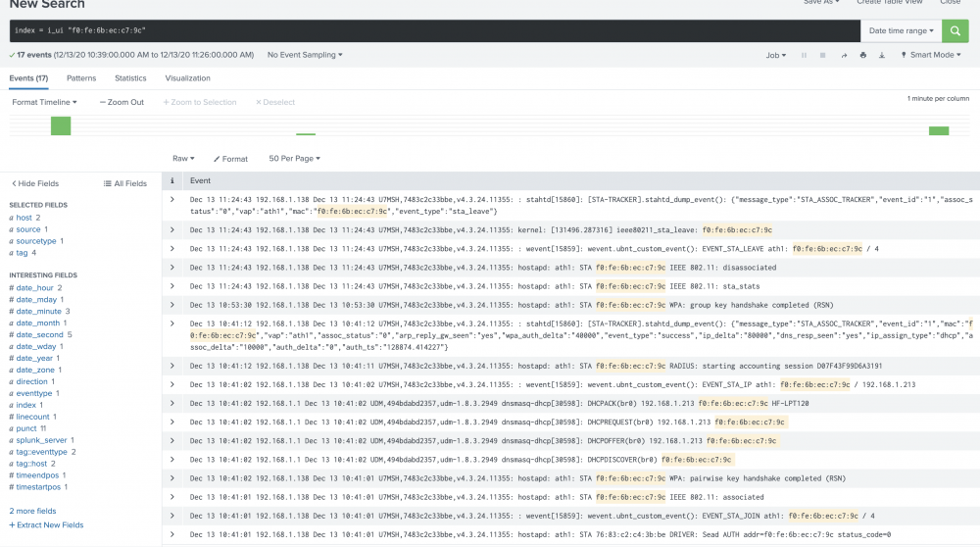Open the Smart Mode dropdown

coord(931,56)
